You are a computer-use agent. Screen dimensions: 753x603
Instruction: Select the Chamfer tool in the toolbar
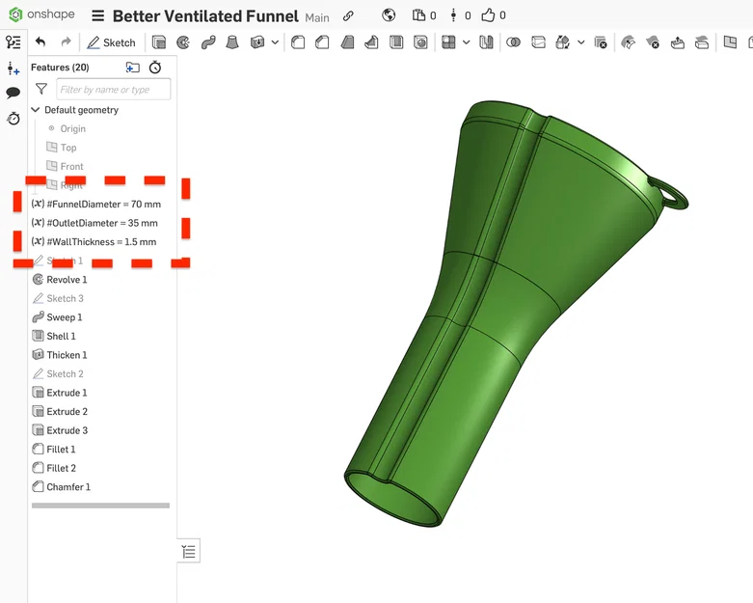[322, 42]
